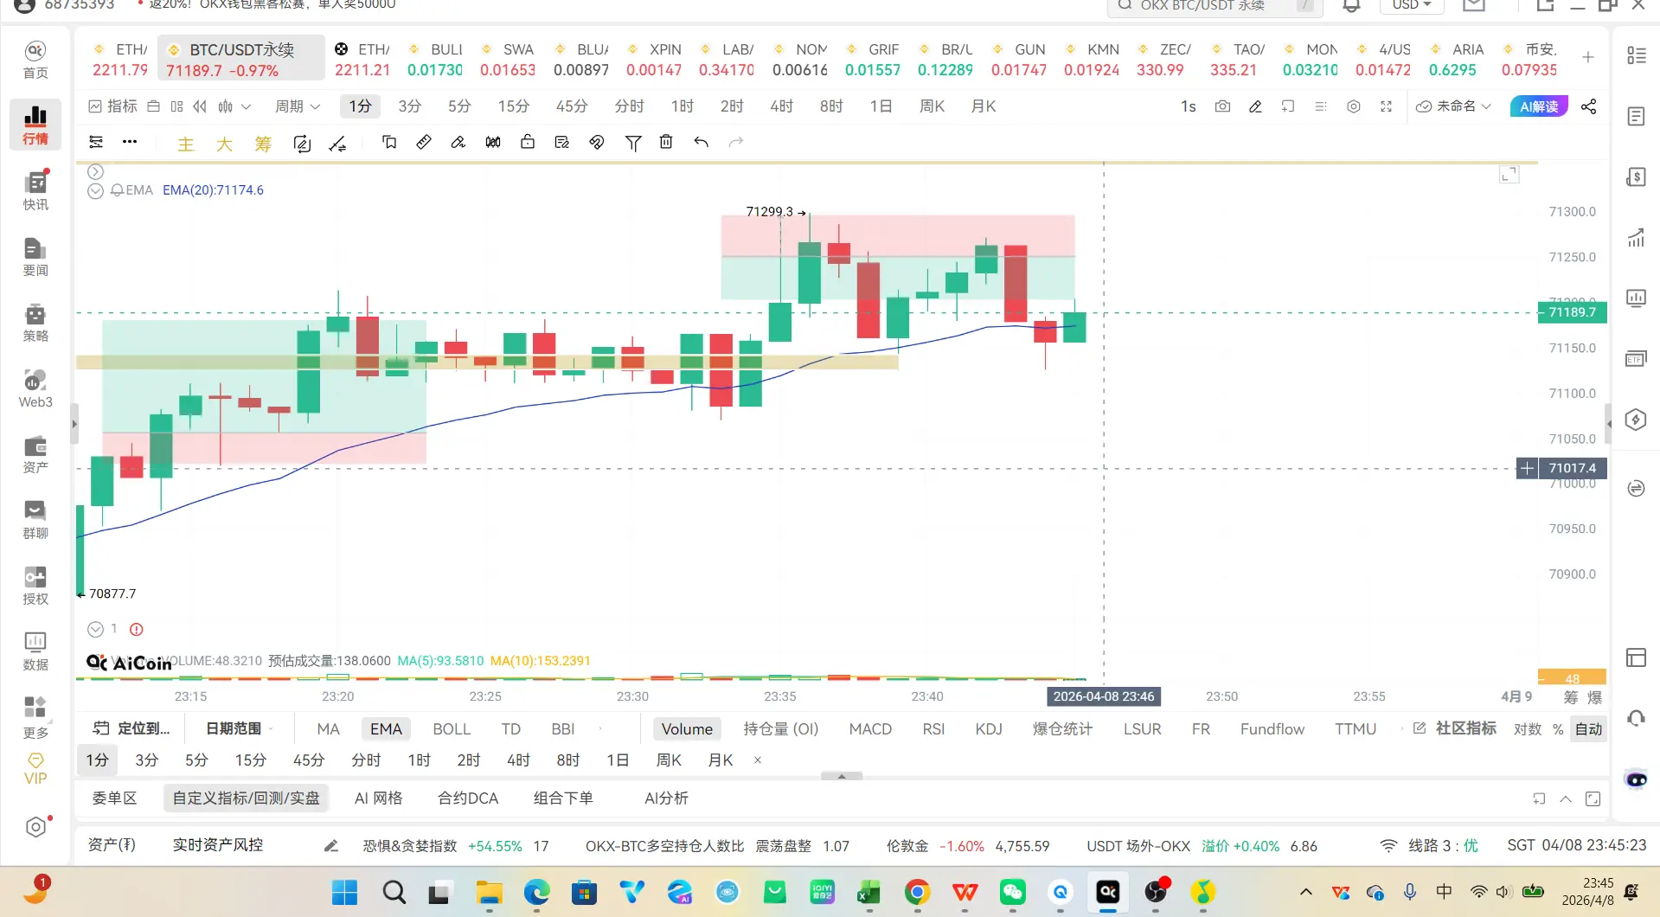The image size is (1660, 917).
Task: Open Windows Start menu on taskbar
Action: (x=344, y=892)
